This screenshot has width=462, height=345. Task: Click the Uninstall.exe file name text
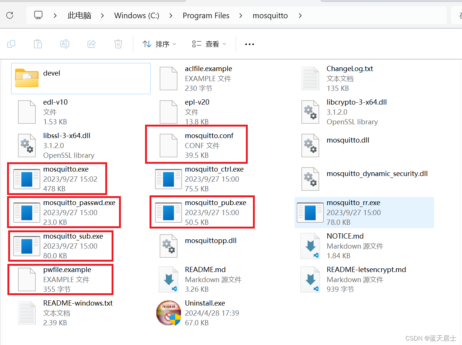point(205,303)
